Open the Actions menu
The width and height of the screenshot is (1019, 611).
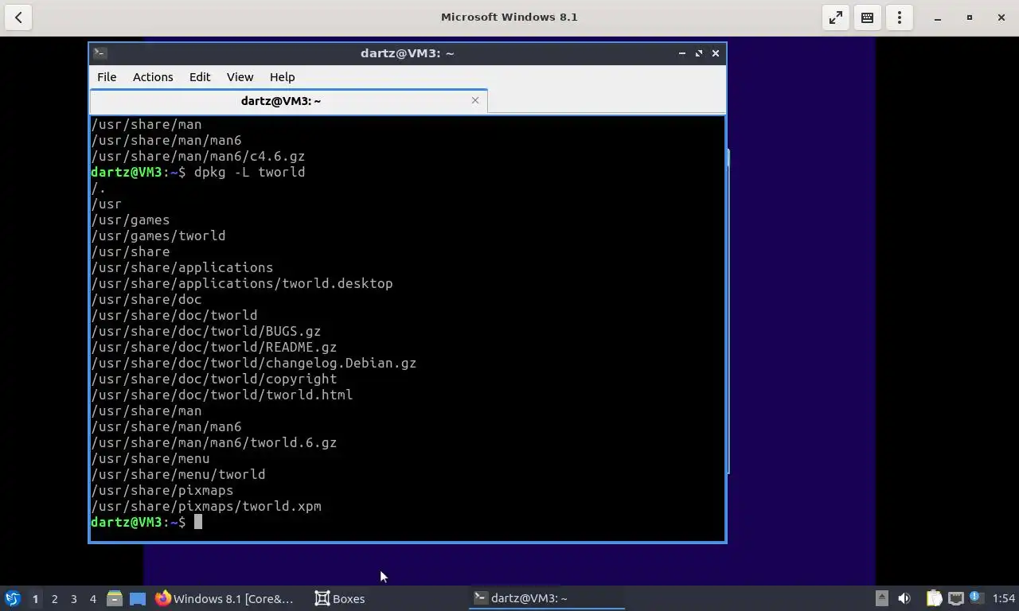(x=153, y=77)
